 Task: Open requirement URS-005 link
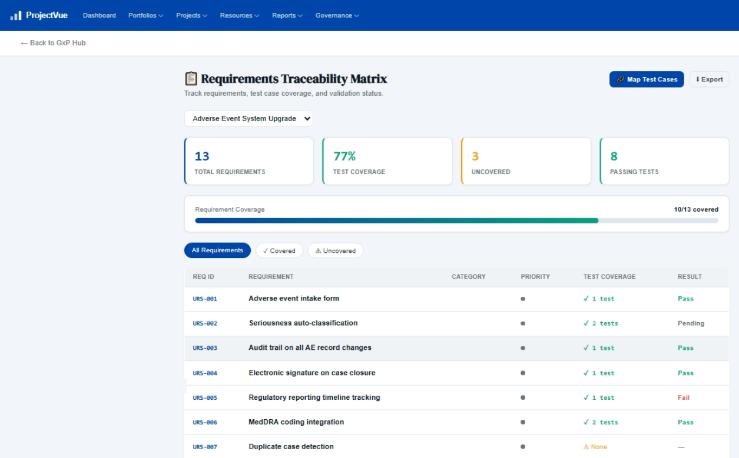pos(205,397)
